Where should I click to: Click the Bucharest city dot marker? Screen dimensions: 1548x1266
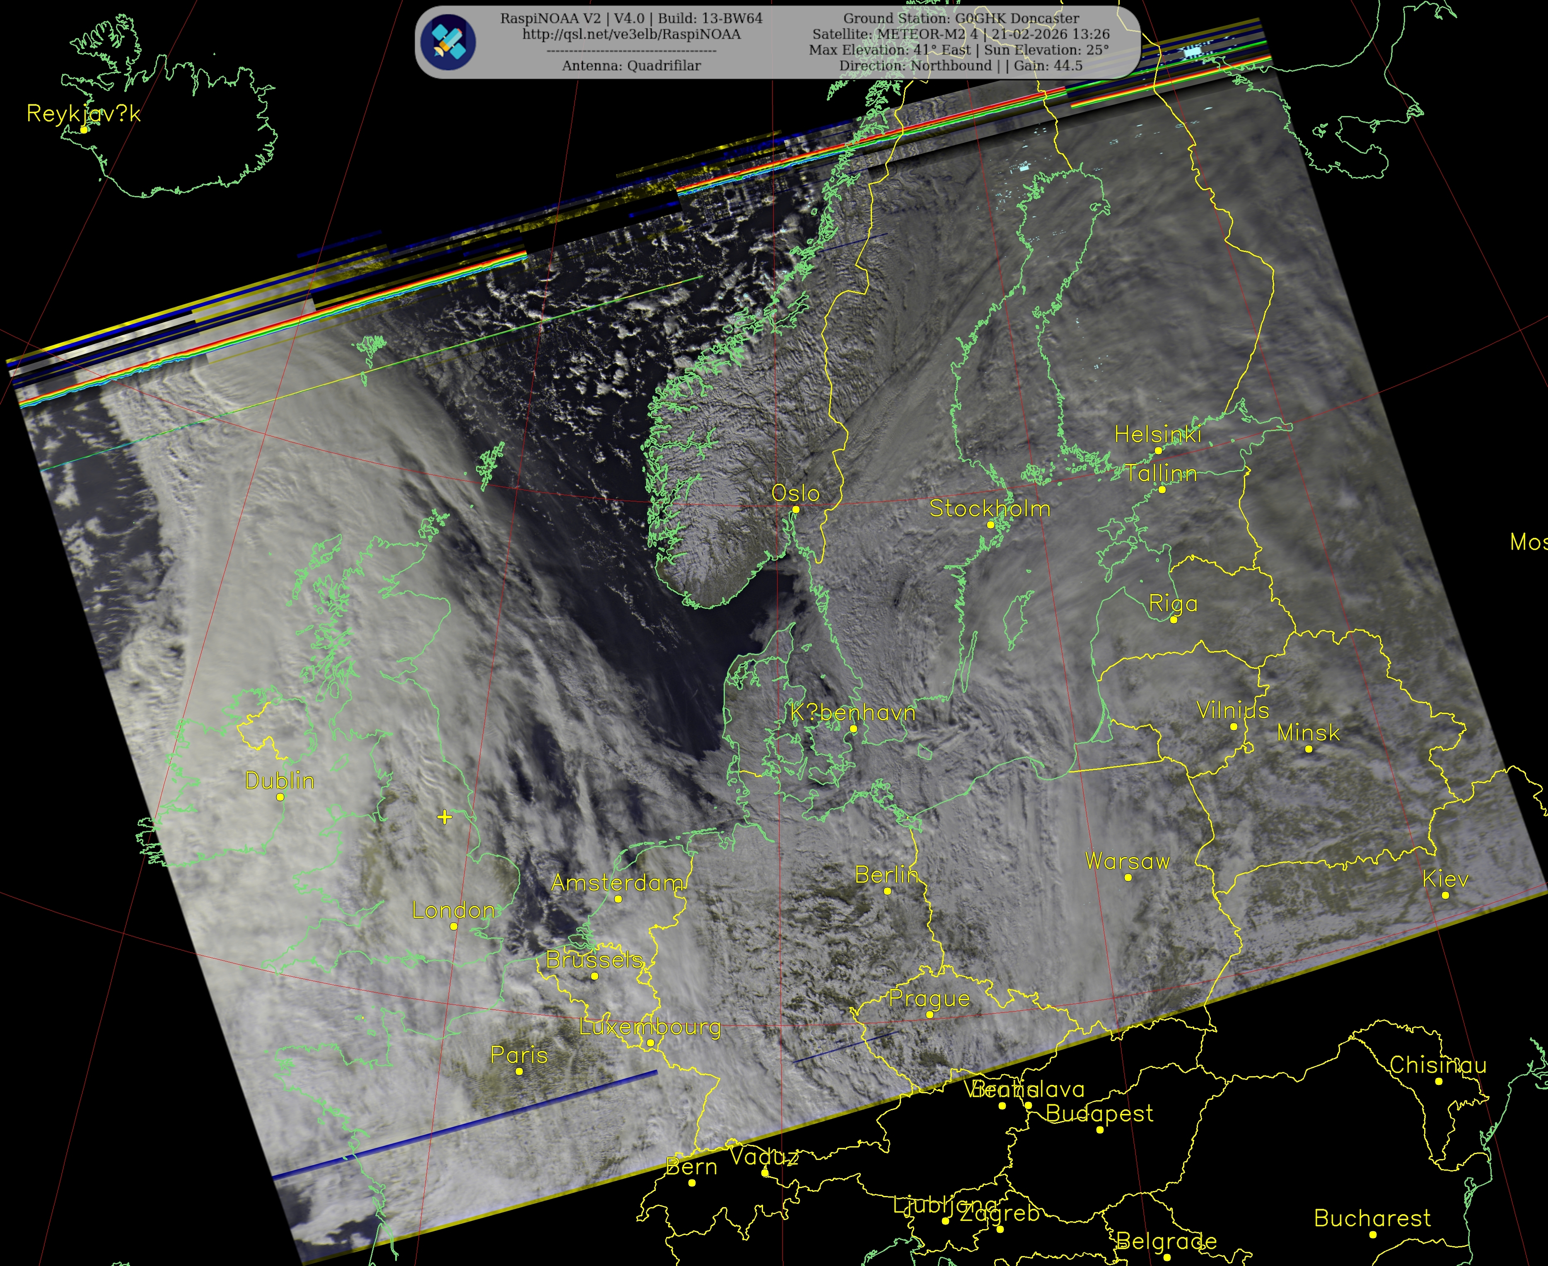(1372, 1235)
